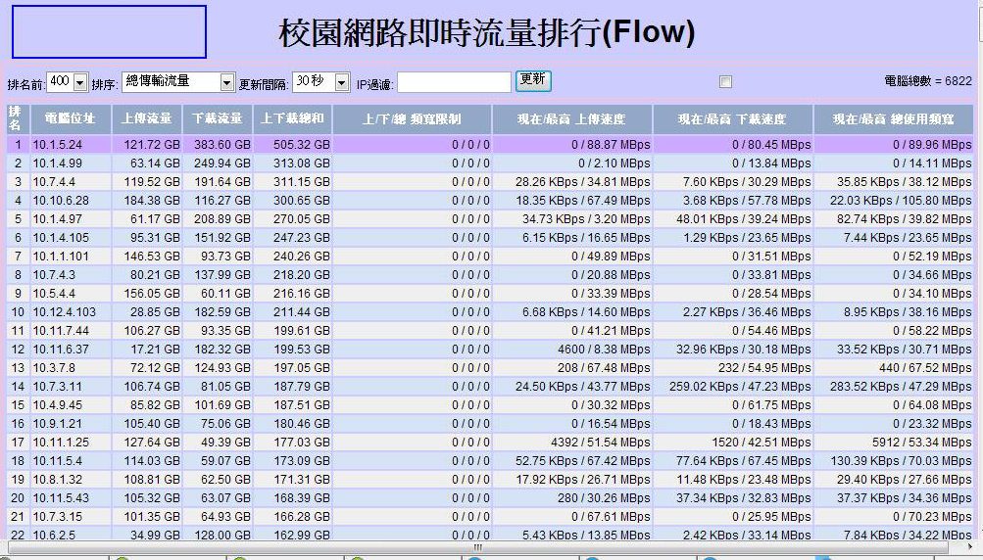Click the 121.72 GB upload cell
This screenshot has width=983, height=560.
click(x=147, y=145)
